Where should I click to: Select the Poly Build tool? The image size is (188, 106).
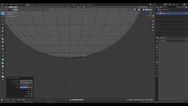click(x=3, y=59)
